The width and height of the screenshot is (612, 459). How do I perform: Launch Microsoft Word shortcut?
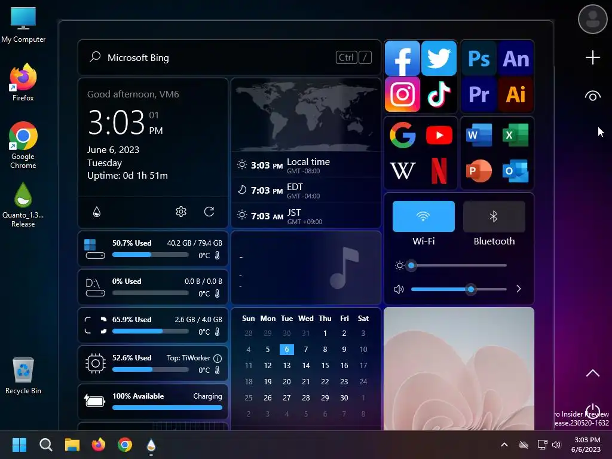pyautogui.click(x=479, y=135)
